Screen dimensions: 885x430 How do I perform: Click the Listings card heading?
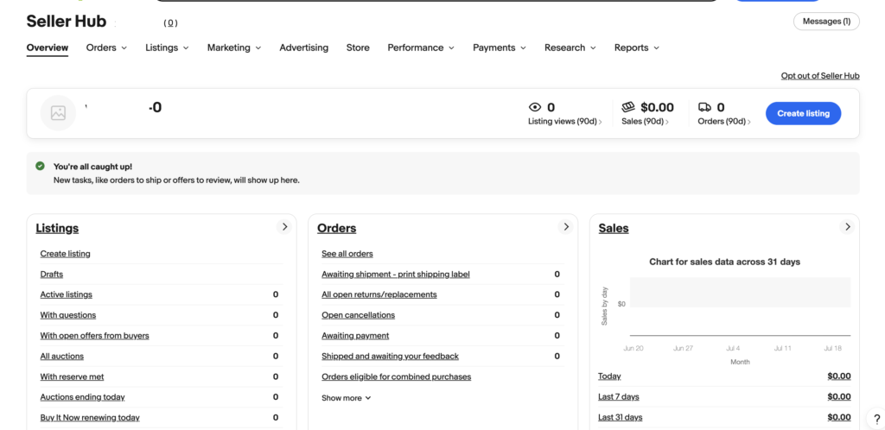pos(57,228)
